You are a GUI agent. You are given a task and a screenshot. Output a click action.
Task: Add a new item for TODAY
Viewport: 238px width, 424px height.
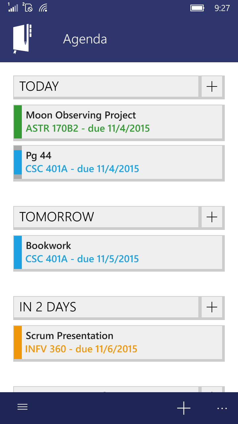pos(212,86)
